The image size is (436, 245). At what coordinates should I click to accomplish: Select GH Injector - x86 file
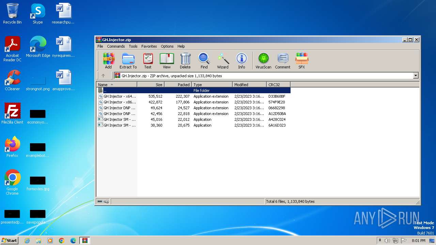click(x=193, y=102)
